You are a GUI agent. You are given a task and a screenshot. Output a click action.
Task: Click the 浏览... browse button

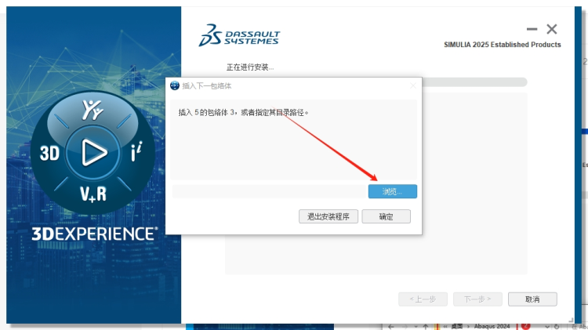[x=392, y=191]
